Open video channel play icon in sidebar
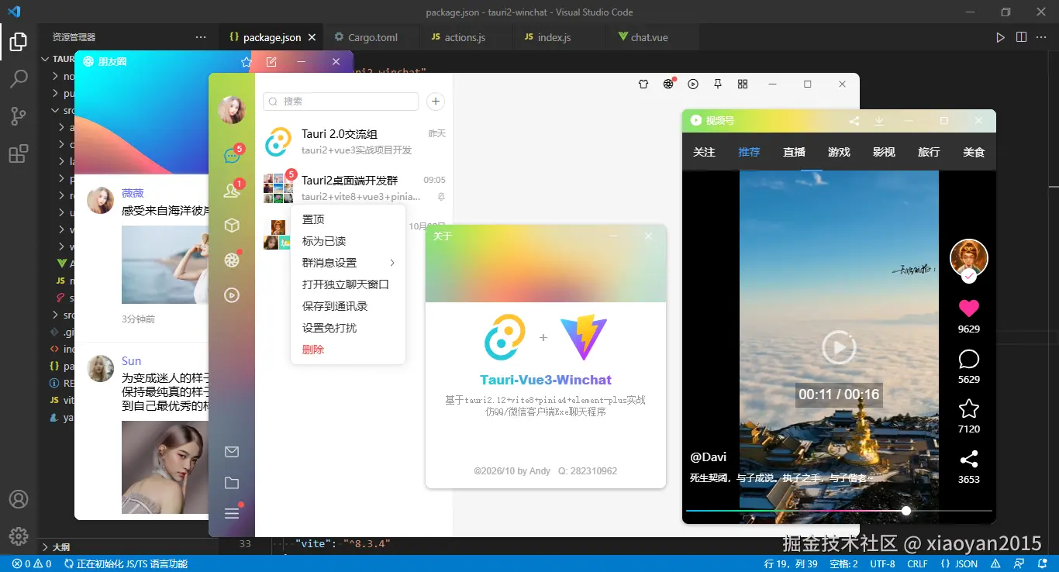The height and width of the screenshot is (572, 1059). pyautogui.click(x=231, y=295)
